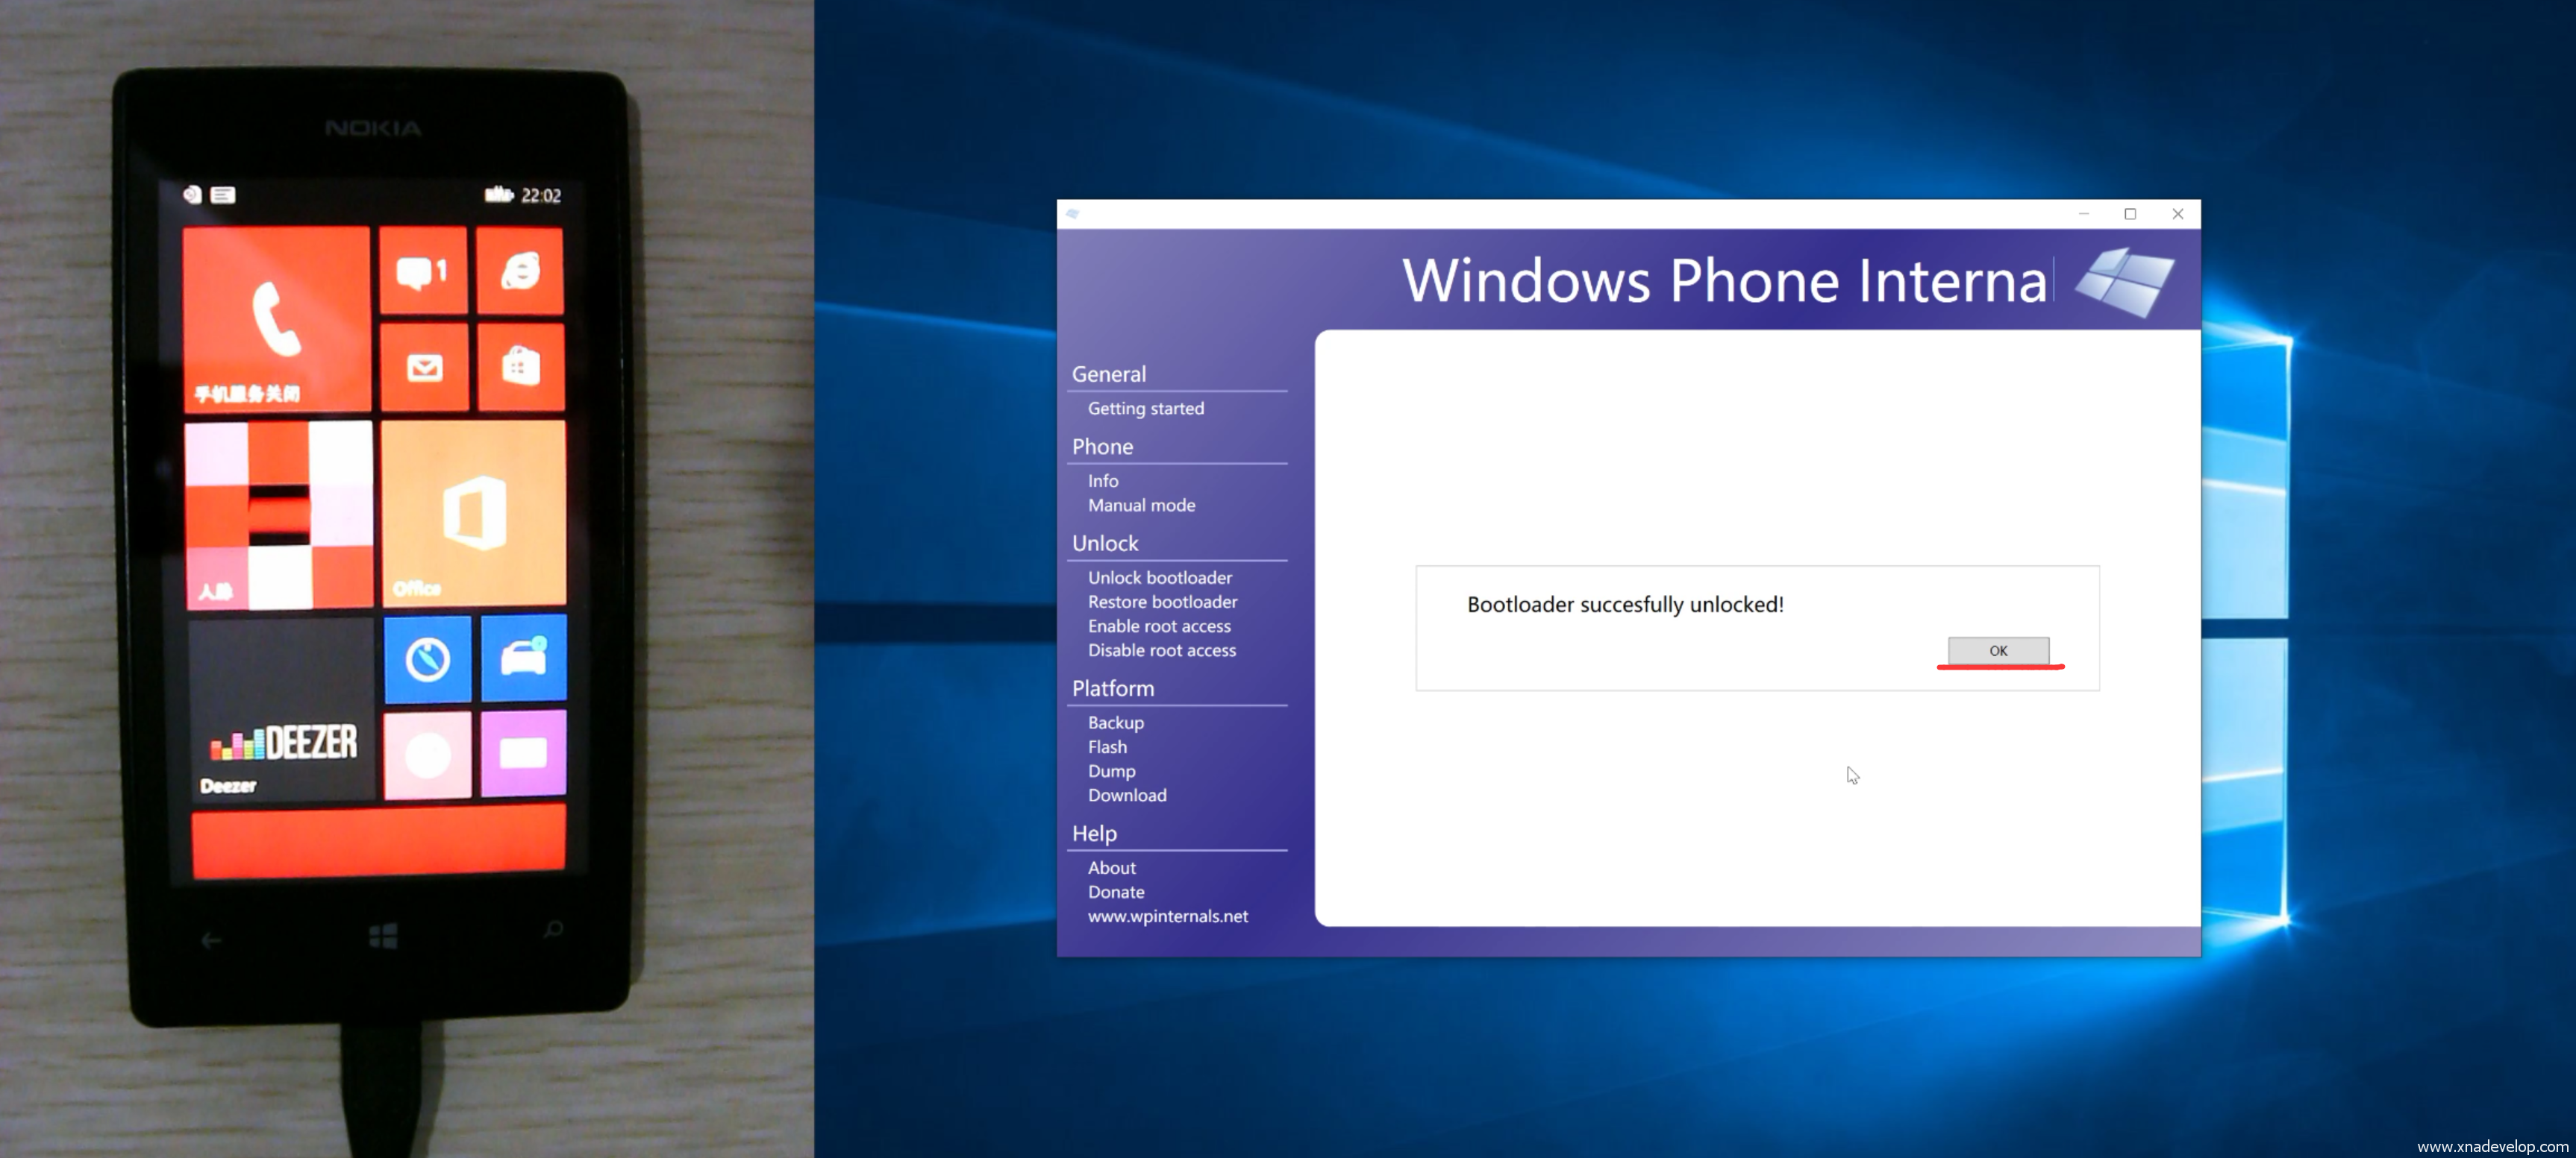Image resolution: width=2576 pixels, height=1158 pixels.
Task: Select Restore bootloader option
Action: [1161, 602]
